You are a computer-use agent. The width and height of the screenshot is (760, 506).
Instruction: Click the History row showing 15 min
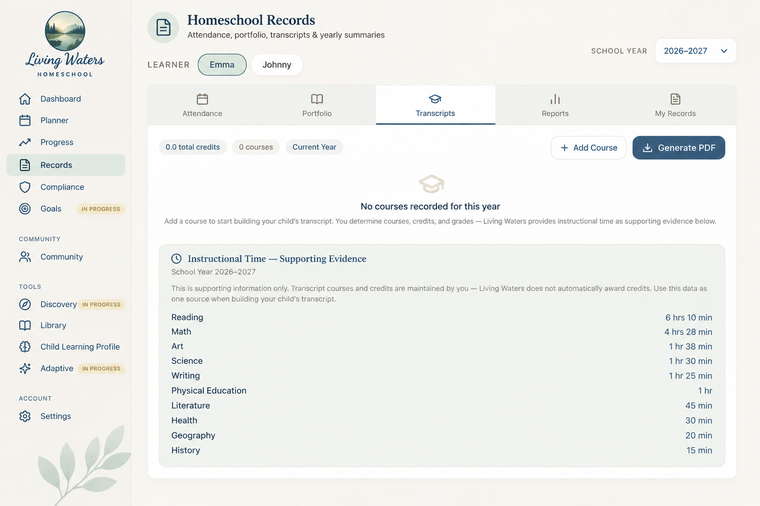pyautogui.click(x=442, y=450)
